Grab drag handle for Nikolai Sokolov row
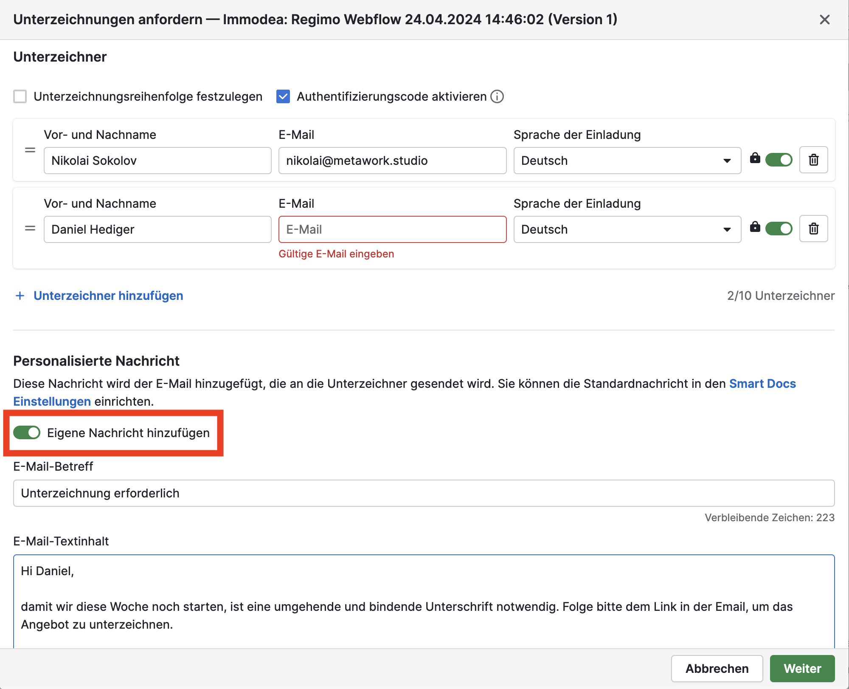This screenshot has height=689, width=849. click(x=30, y=150)
